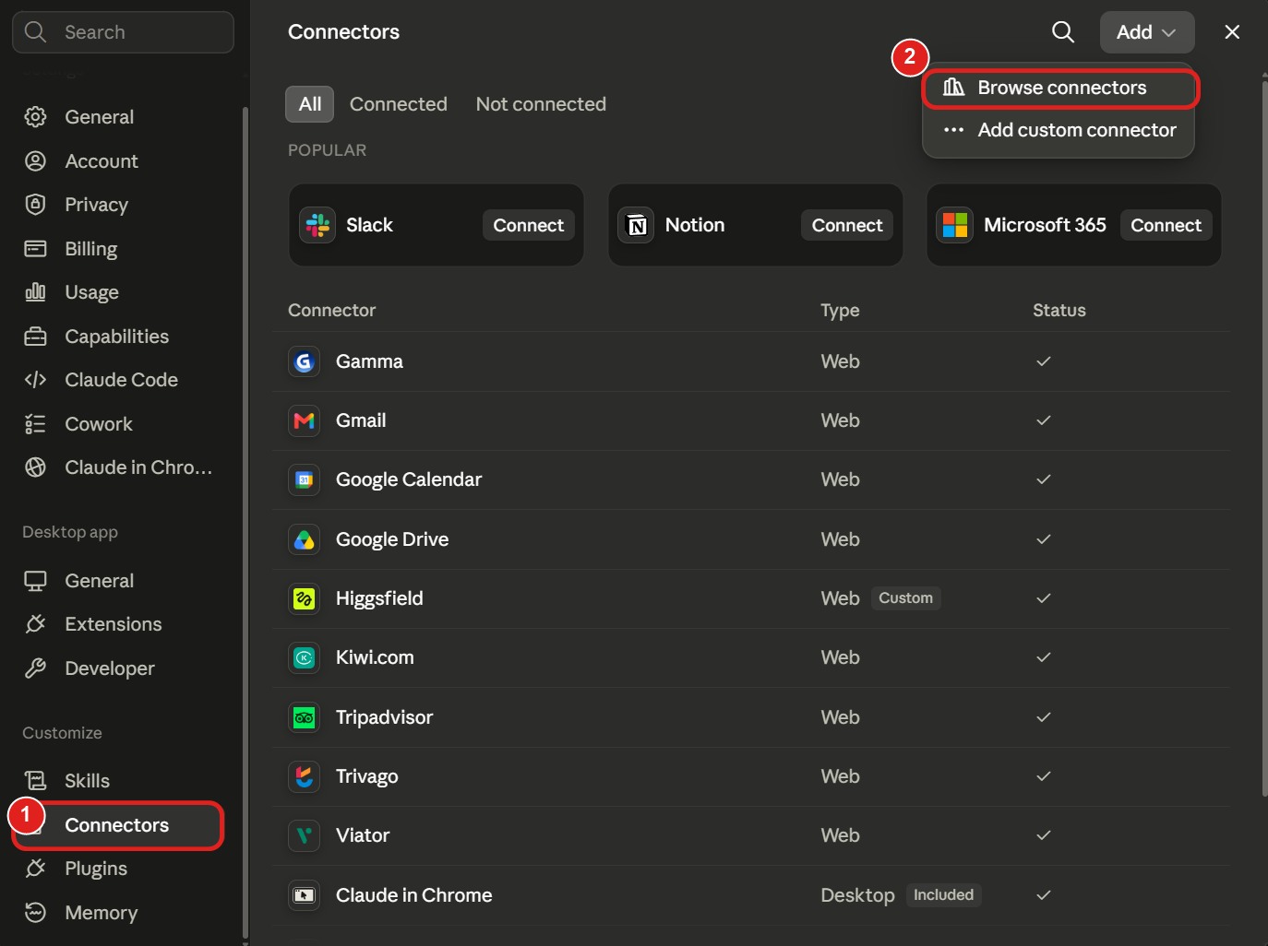The height and width of the screenshot is (946, 1268).
Task: Open the Add dropdown button
Action: point(1147,32)
